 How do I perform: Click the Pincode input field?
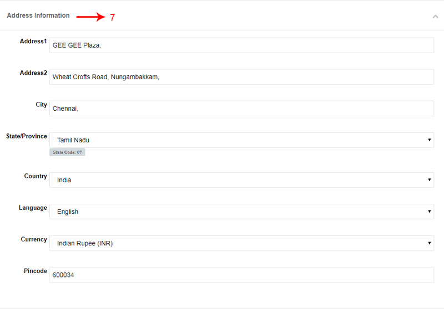pyautogui.click(x=241, y=275)
